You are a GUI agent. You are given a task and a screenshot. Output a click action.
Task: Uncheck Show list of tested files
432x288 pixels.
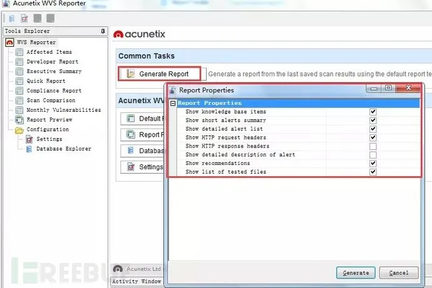373,172
